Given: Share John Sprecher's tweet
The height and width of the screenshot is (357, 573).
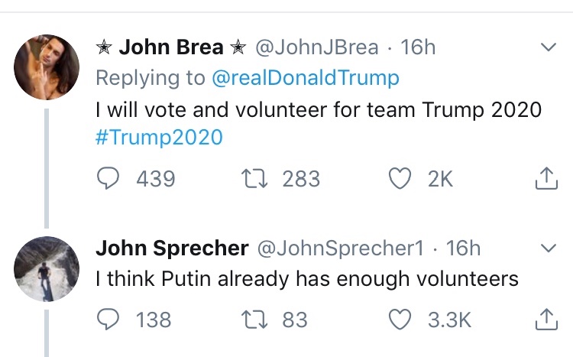Looking at the screenshot, I should tap(543, 319).
